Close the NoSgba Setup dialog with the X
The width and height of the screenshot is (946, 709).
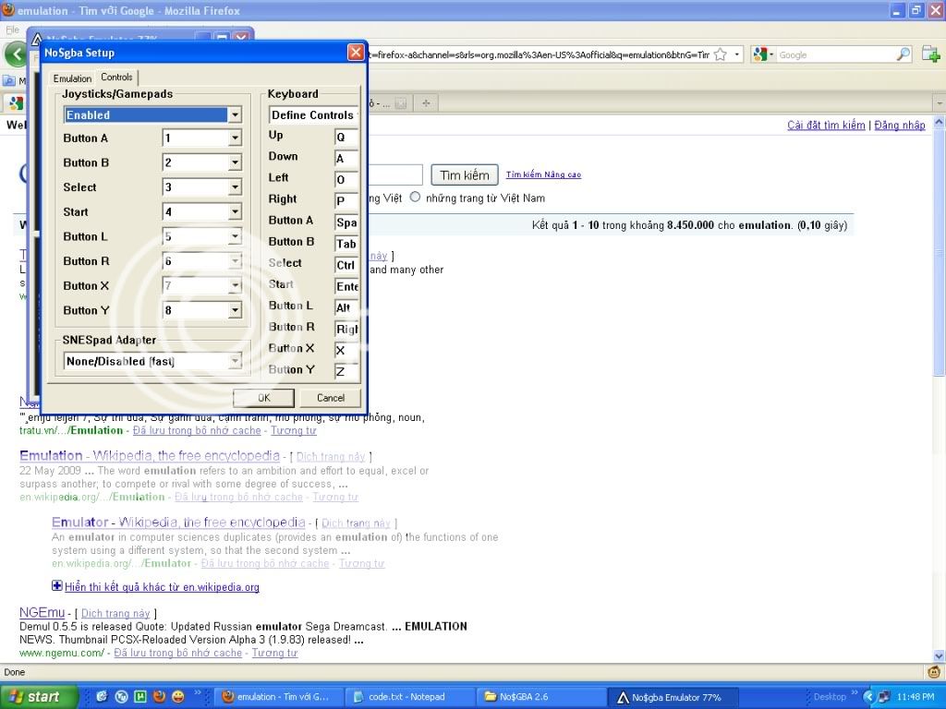click(356, 53)
